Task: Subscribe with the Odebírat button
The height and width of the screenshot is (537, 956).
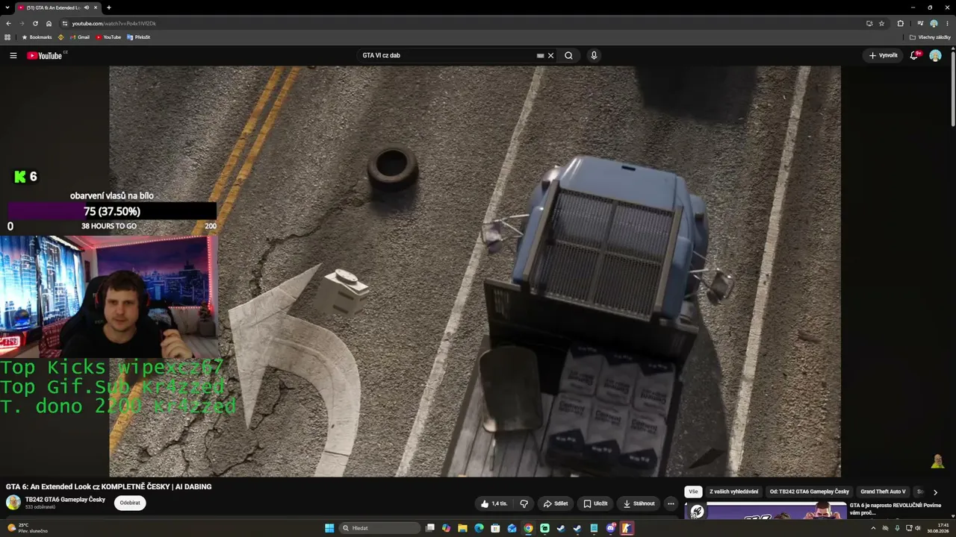Action: 130,503
